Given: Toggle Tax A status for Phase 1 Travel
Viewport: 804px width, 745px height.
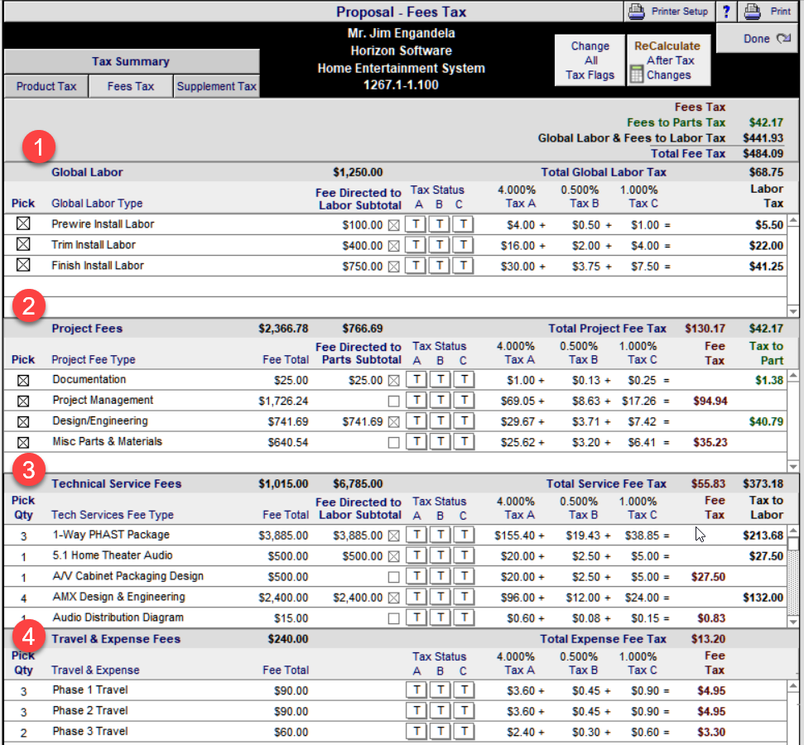Looking at the screenshot, I should (416, 690).
